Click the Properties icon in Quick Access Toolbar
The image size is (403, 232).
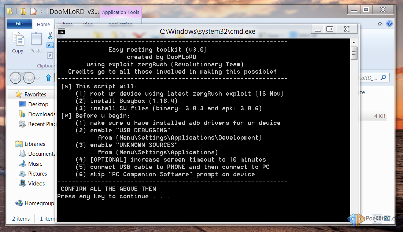point(34,11)
